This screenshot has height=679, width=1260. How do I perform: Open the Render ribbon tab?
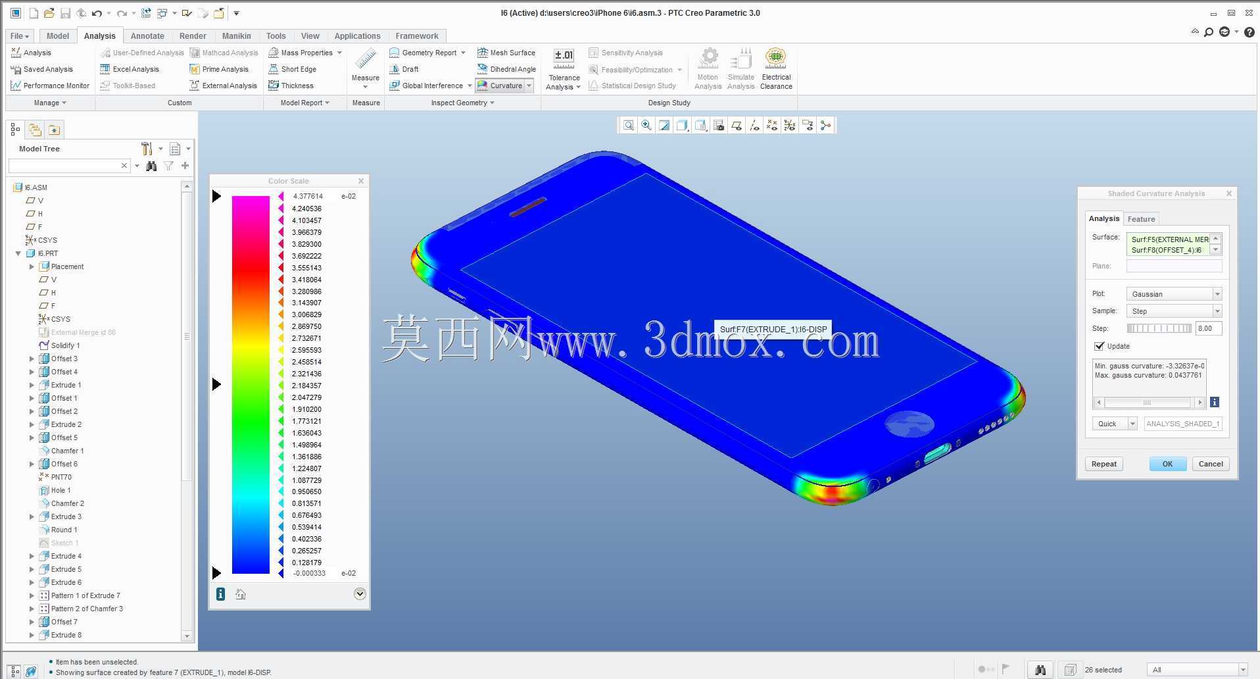click(193, 36)
